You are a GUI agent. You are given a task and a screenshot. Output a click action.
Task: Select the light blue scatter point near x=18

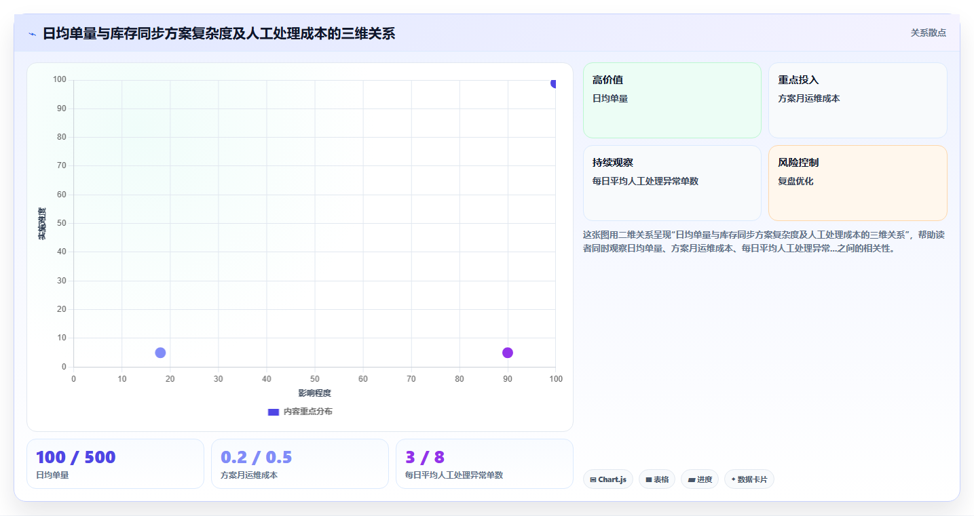coord(160,353)
